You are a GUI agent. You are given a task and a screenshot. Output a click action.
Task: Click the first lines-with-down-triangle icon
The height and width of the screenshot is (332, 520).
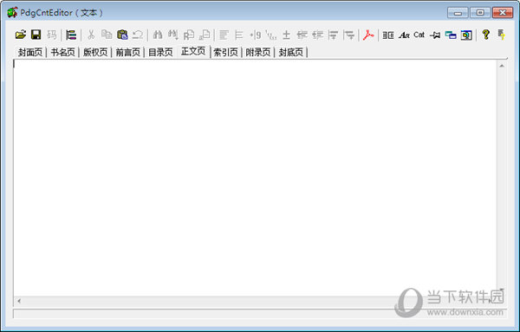coord(333,35)
